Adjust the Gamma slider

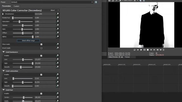tap(23, 25)
